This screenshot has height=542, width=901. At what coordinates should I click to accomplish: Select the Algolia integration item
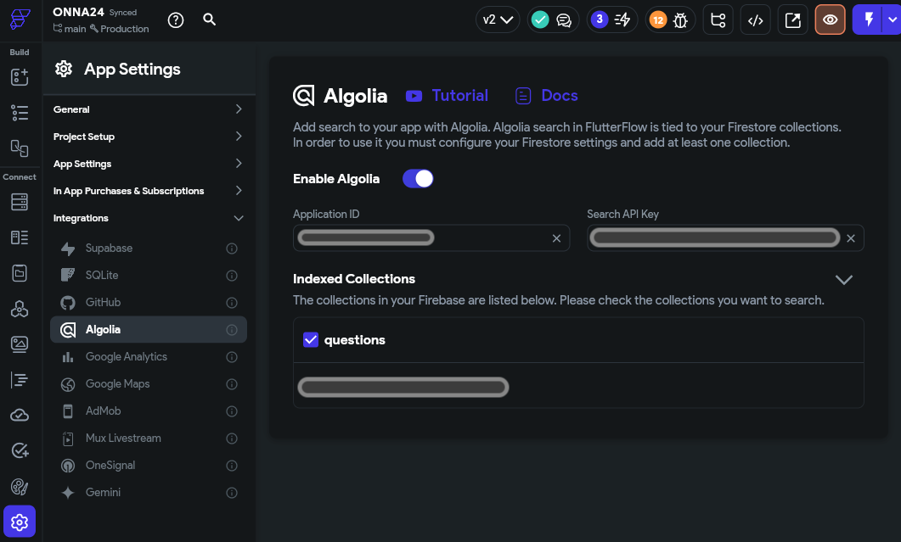point(149,330)
